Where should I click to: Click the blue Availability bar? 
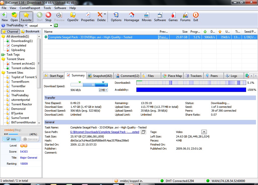[191, 90]
